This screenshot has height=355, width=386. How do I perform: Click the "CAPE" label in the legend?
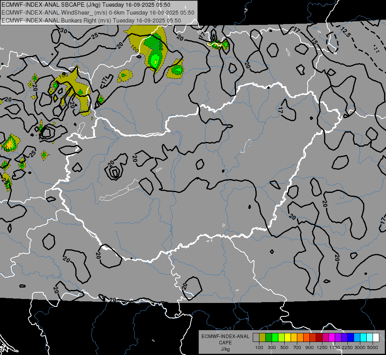[225, 343]
